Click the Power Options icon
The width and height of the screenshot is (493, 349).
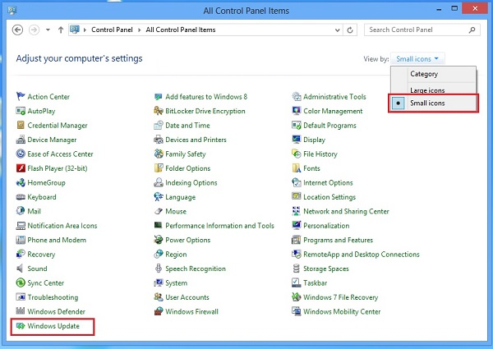coord(159,241)
